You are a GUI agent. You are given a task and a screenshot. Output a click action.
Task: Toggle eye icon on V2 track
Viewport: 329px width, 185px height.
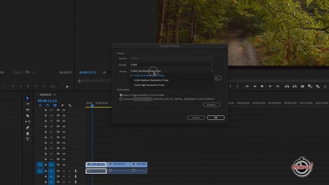64,159
